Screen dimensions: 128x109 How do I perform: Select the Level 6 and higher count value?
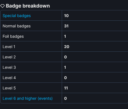pos(65,98)
